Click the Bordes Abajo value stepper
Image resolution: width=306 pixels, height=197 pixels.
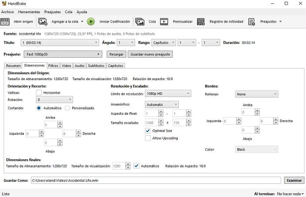(251, 130)
